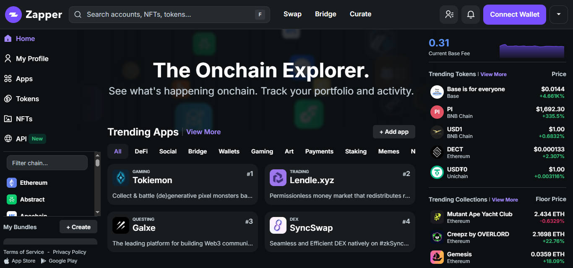
Task: Open the Google Play link
Action: coord(59,260)
